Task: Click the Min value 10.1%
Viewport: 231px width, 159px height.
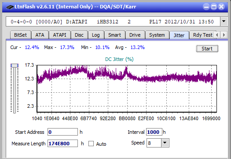Action: [x=102, y=47]
